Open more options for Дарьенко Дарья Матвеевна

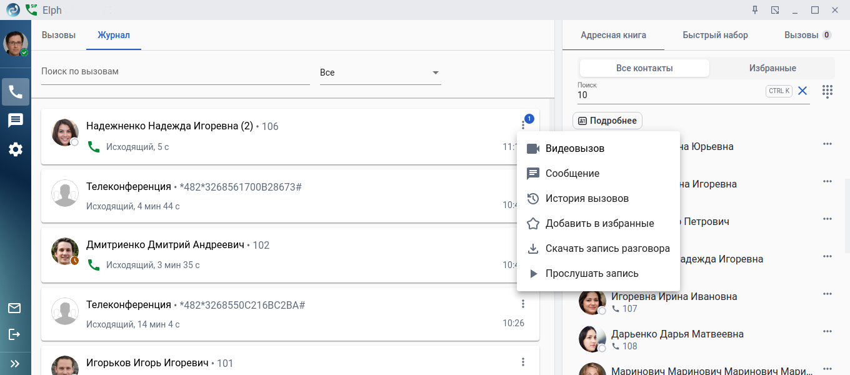click(827, 331)
